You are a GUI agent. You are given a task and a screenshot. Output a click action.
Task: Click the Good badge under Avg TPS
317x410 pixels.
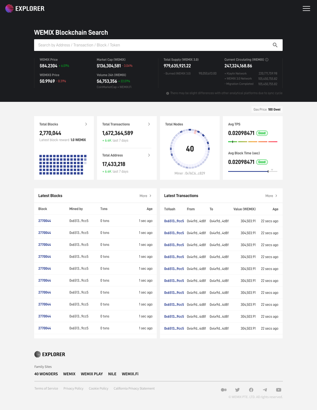[x=262, y=133]
